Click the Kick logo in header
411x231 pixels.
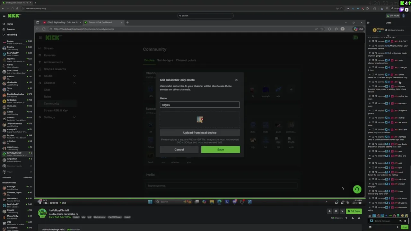14,16
